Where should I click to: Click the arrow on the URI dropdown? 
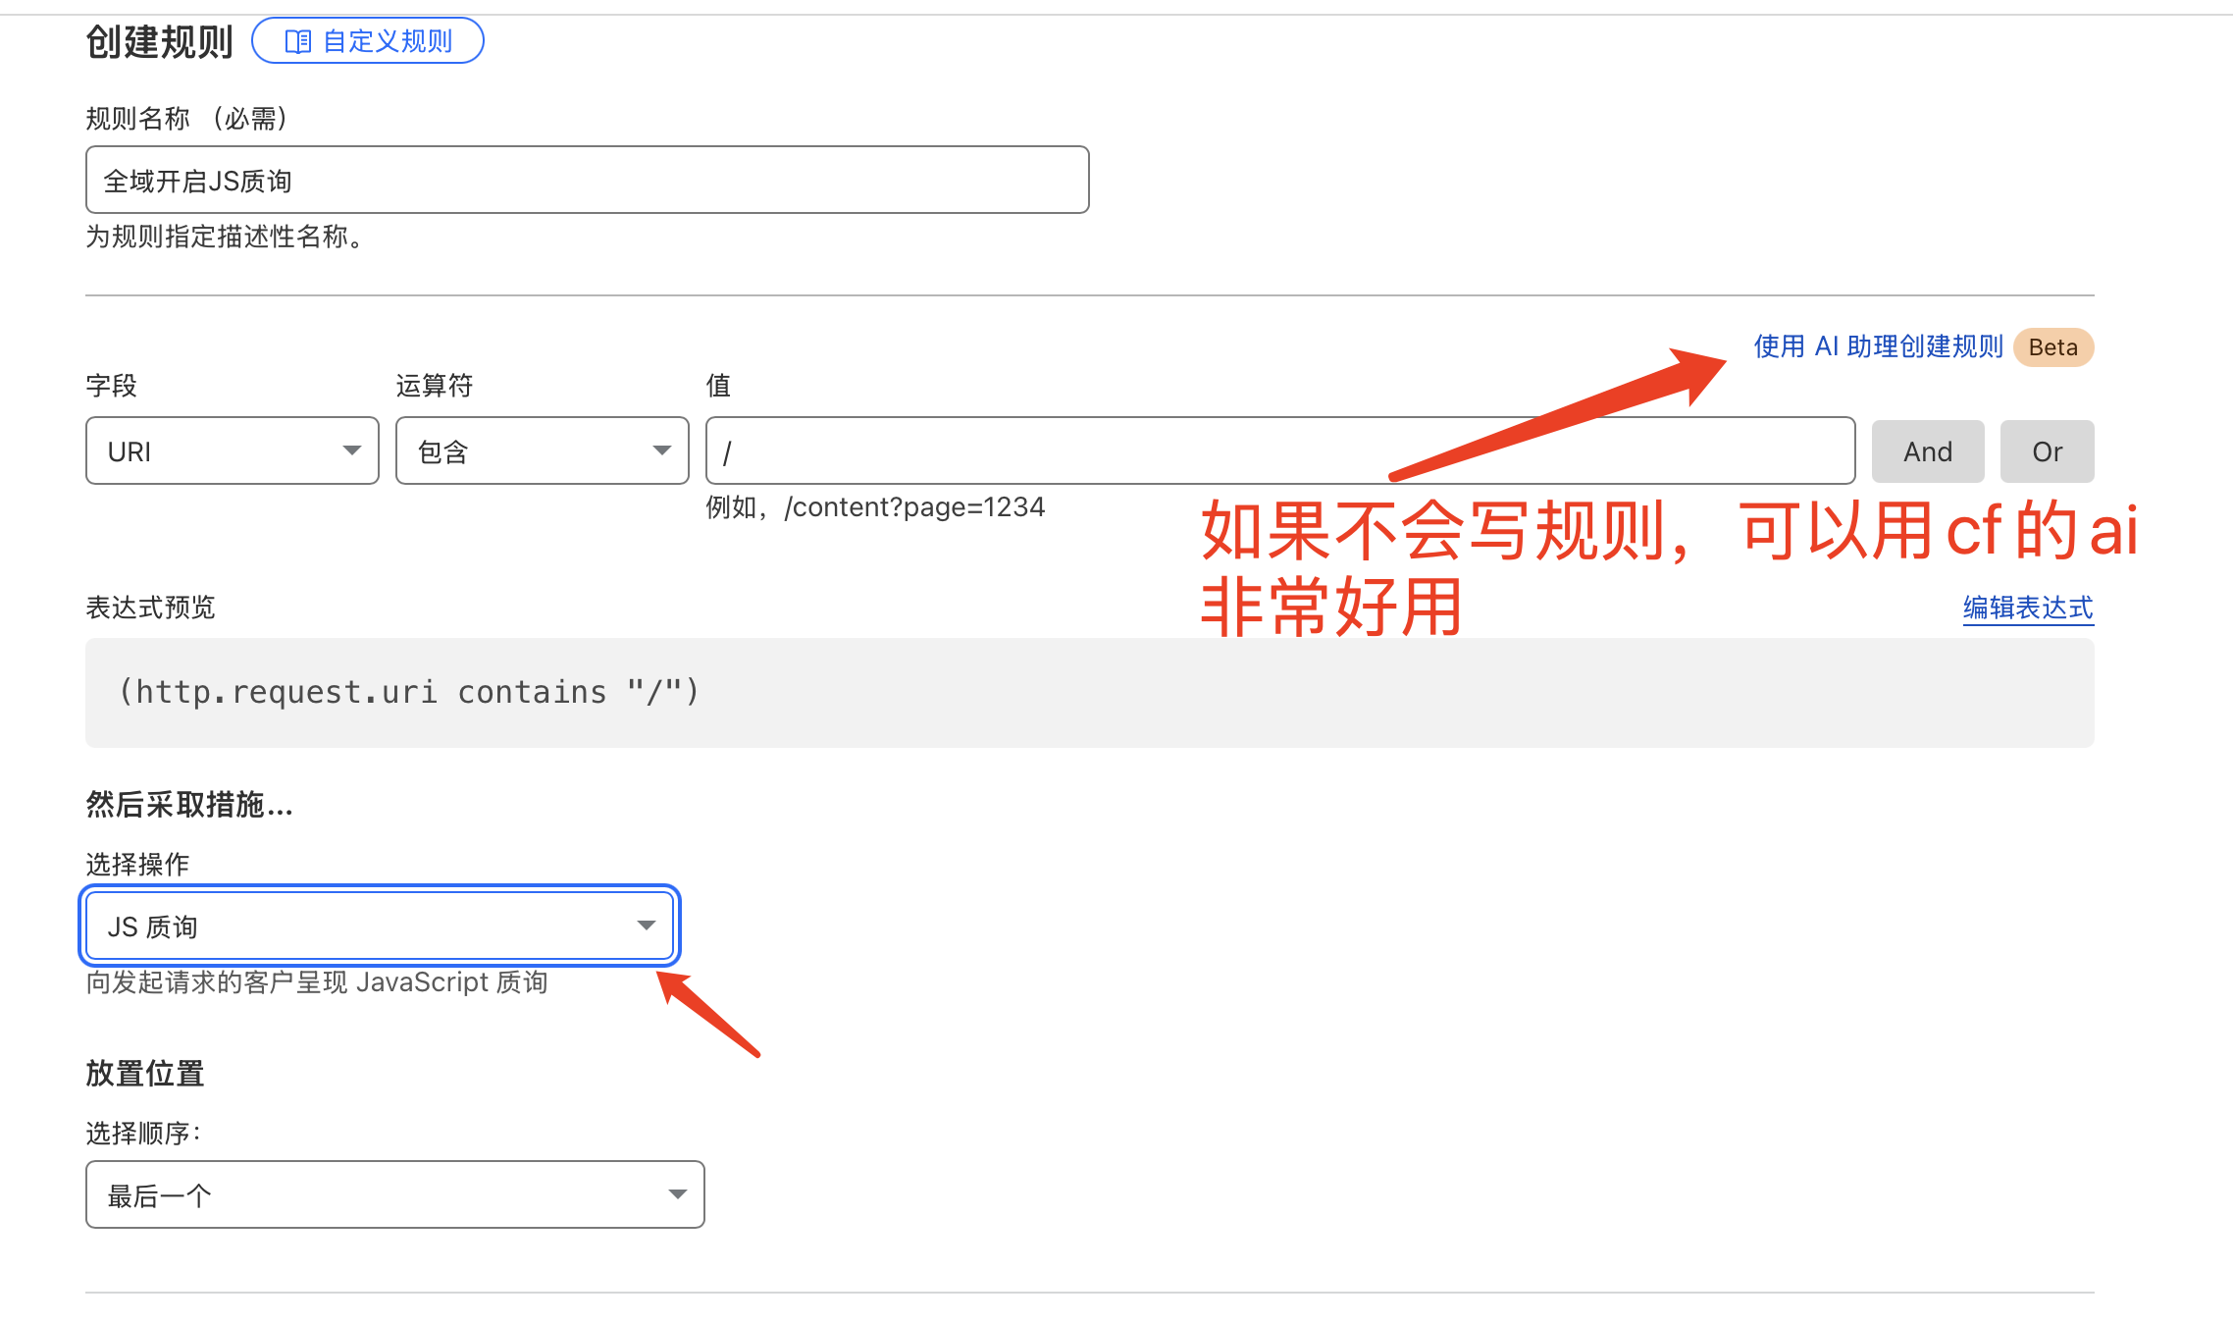point(351,450)
